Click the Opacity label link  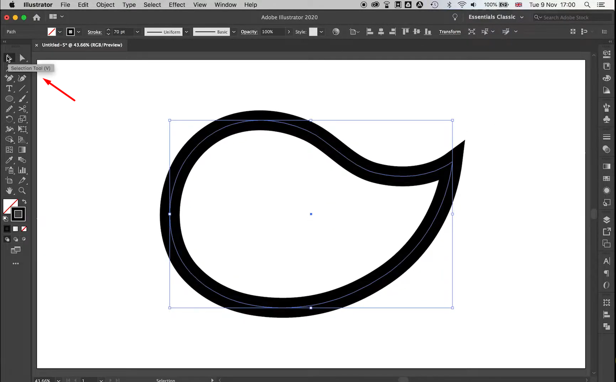click(249, 31)
